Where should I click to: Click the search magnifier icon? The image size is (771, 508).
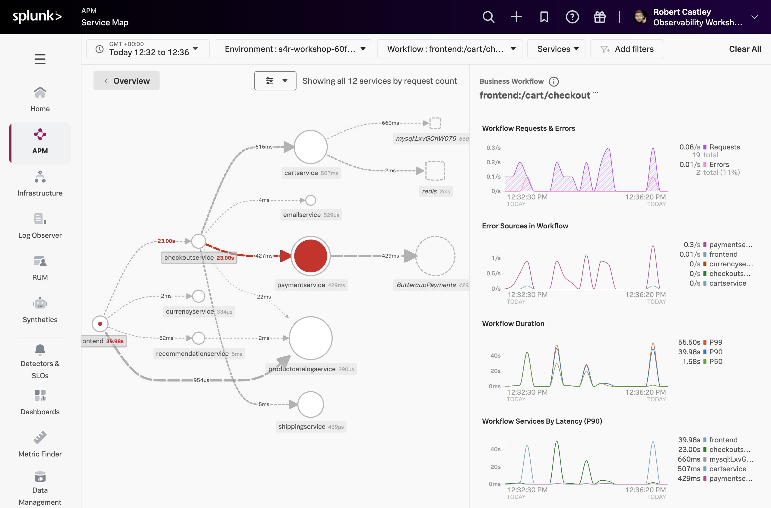click(488, 17)
